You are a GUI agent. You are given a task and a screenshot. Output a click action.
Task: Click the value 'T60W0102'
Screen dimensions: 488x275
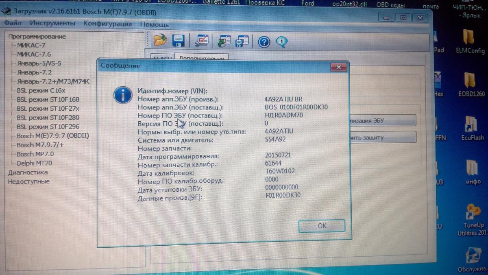(x=279, y=171)
